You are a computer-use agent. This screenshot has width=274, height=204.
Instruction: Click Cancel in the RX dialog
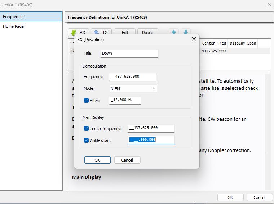coord(127,160)
